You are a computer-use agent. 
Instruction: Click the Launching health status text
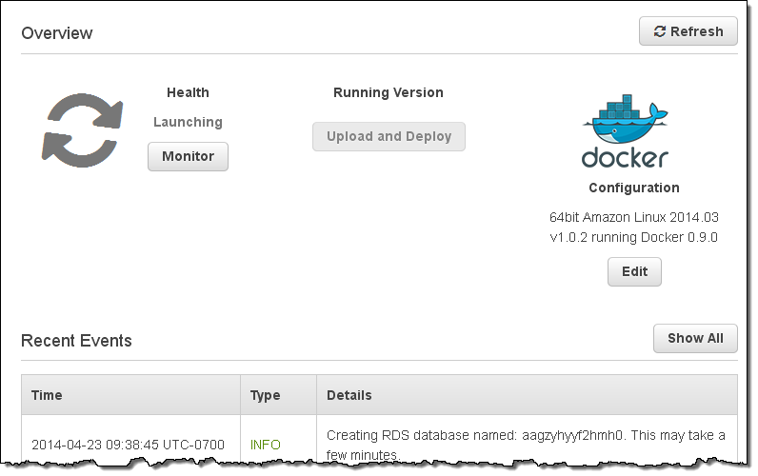click(188, 122)
